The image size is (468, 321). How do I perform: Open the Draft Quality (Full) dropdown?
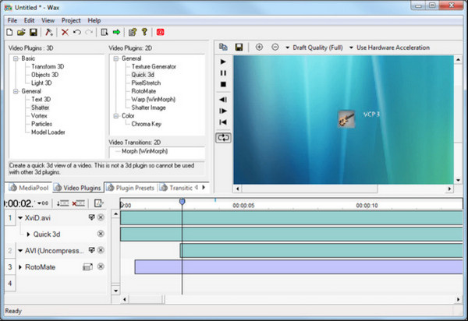(287, 48)
